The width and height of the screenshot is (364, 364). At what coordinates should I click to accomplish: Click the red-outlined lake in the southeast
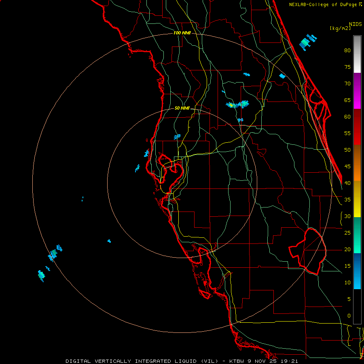pyautogui.click(x=307, y=252)
